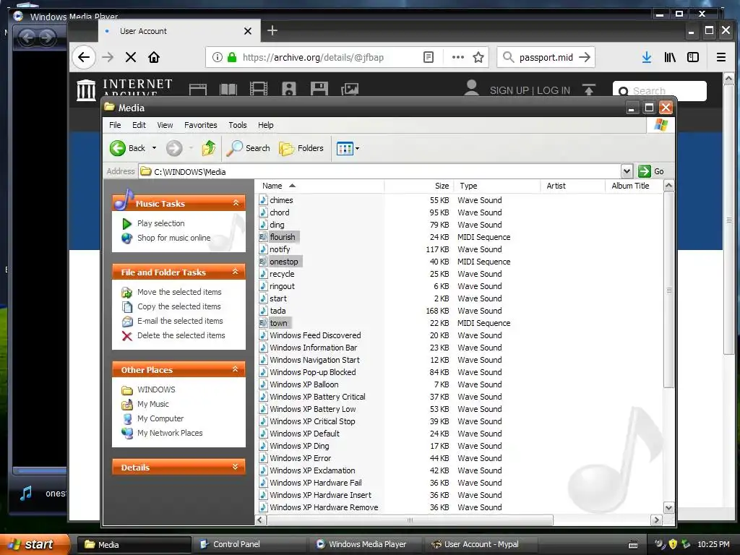Go up one folder level in Explorer
This screenshot has width=740, height=555.
209,148
